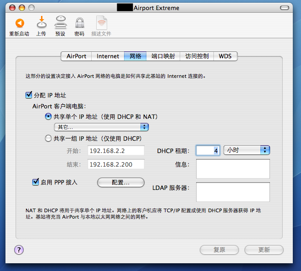Click the toolbar toggle pill in the title bar
This screenshot has height=271, width=301.
(x=284, y=8)
